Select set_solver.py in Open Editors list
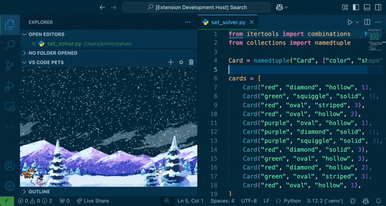386x206 pixels. (x=64, y=44)
